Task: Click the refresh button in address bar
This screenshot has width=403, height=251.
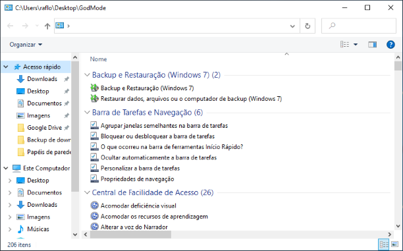Action: [x=308, y=26]
